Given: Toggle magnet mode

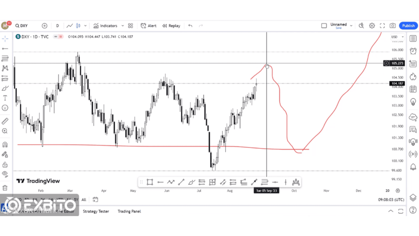Looking at the screenshot, I should [x=5, y=144].
